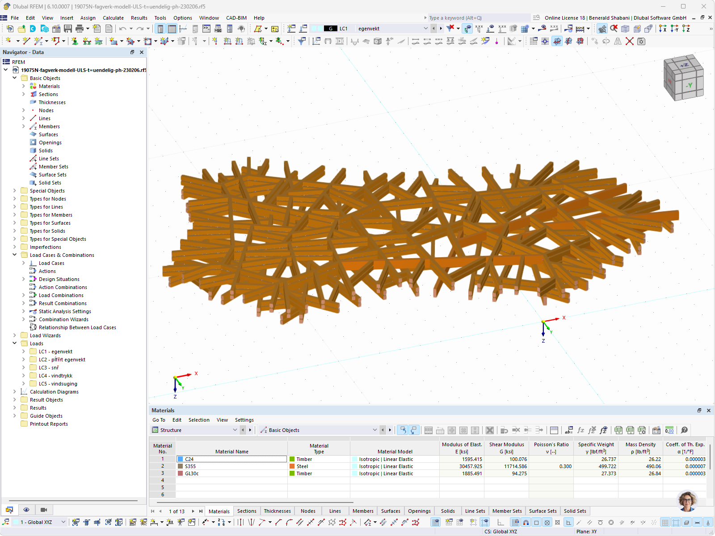Open the egenvekt load case dropdown
This screenshot has height=536, width=715.
point(425,28)
